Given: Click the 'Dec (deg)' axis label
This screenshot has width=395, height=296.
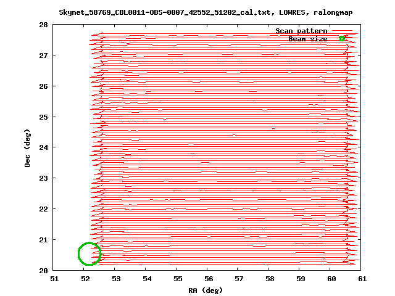Looking at the screenshot, I should (x=27, y=148).
